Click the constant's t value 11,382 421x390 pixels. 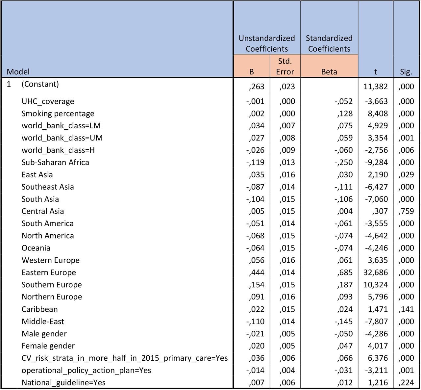[376, 87]
